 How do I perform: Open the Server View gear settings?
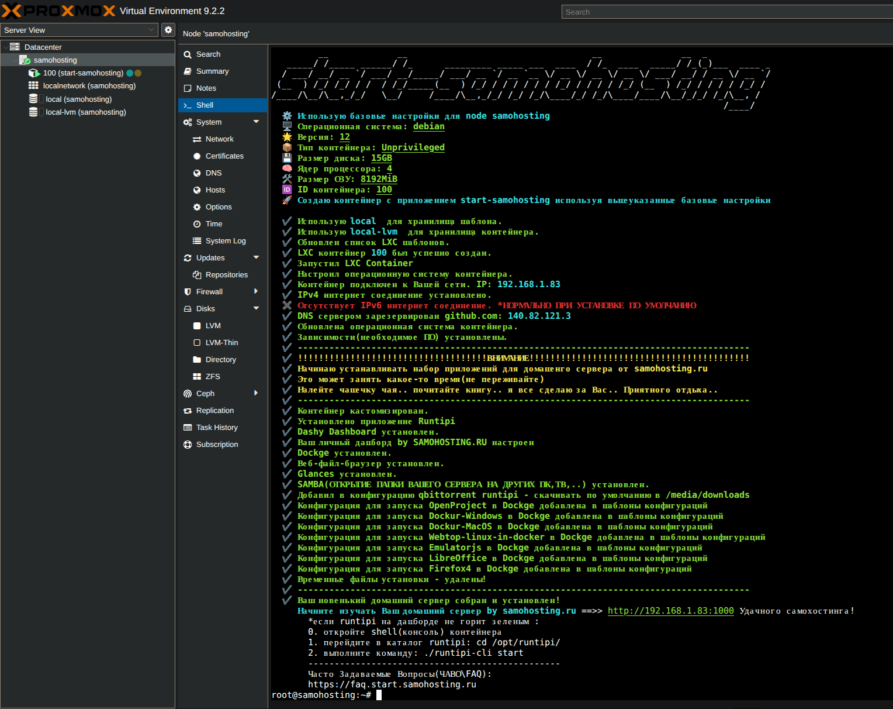[x=168, y=30]
